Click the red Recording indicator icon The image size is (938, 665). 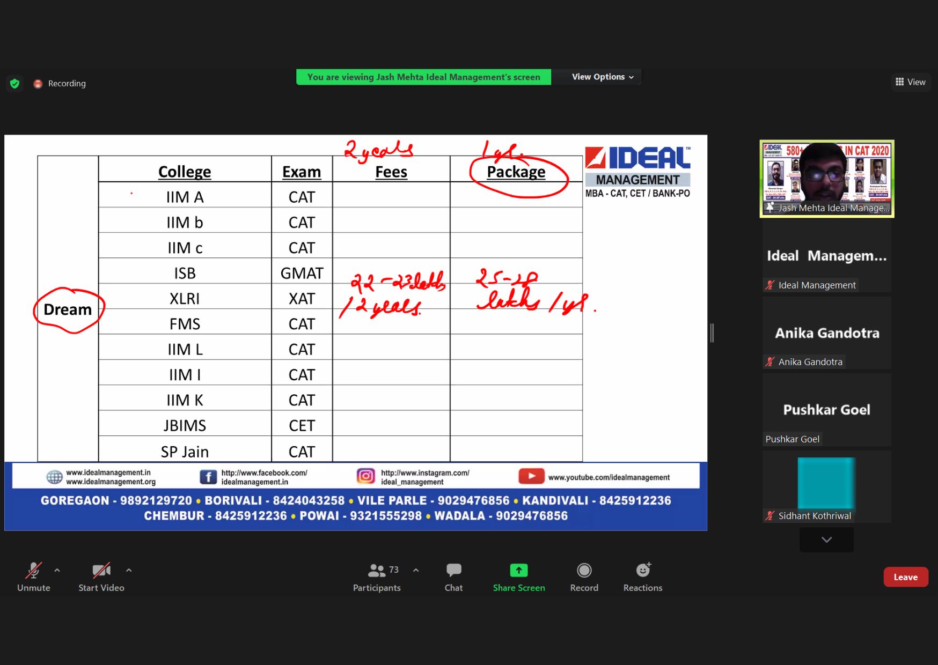(38, 84)
